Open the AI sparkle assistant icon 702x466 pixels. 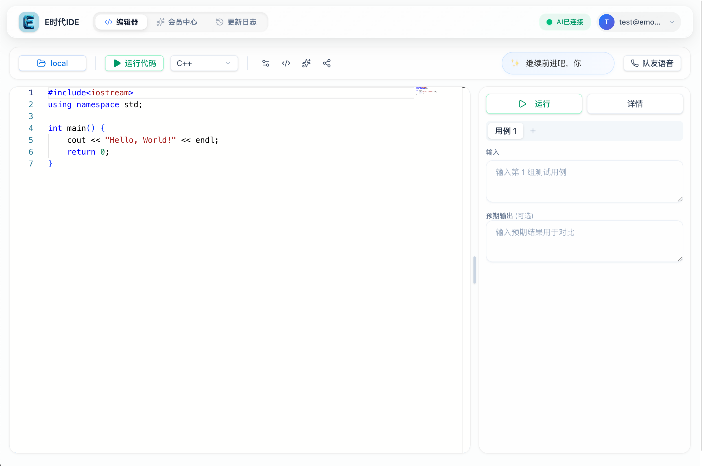[306, 63]
